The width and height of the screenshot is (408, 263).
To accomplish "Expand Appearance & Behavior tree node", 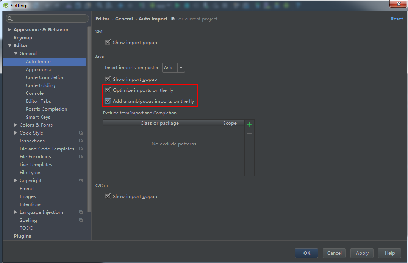I will click(x=9, y=29).
